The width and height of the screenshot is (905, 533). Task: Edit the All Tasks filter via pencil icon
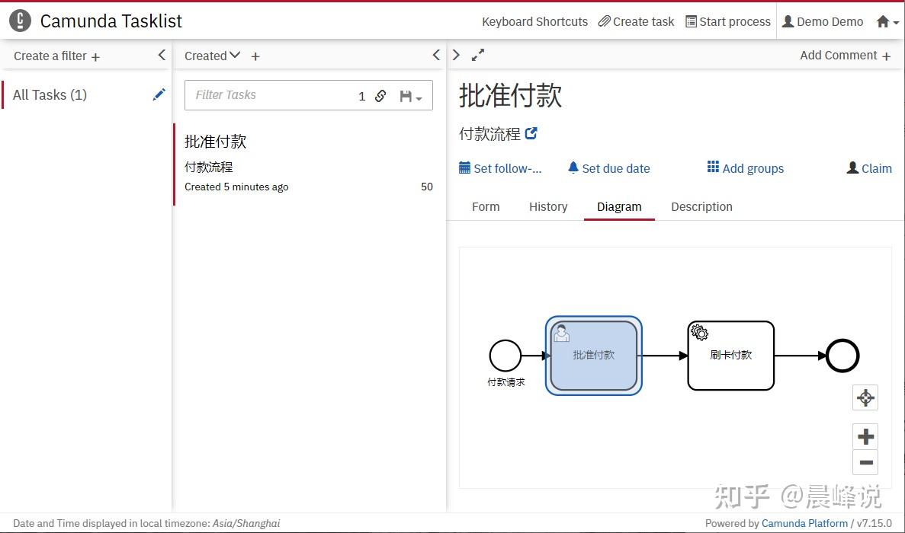[x=159, y=94]
